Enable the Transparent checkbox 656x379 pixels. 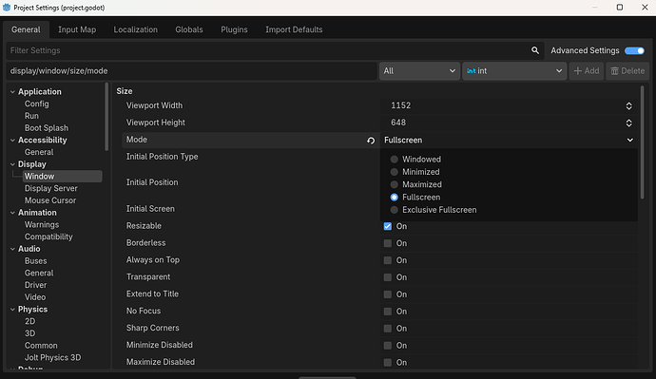coord(387,277)
